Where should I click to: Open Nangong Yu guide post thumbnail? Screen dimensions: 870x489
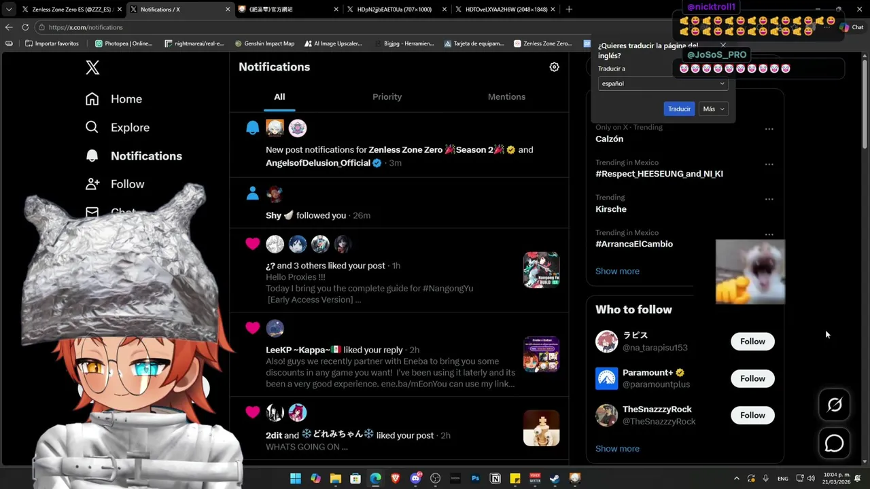click(x=541, y=270)
